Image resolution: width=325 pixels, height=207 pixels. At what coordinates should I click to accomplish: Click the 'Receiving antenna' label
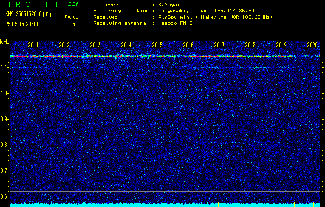click(119, 23)
